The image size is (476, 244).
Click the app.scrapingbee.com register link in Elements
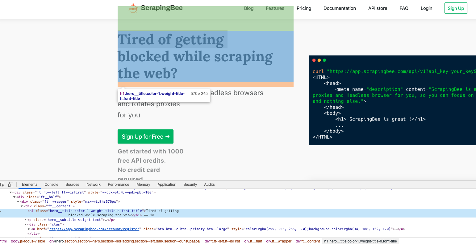[94, 229]
